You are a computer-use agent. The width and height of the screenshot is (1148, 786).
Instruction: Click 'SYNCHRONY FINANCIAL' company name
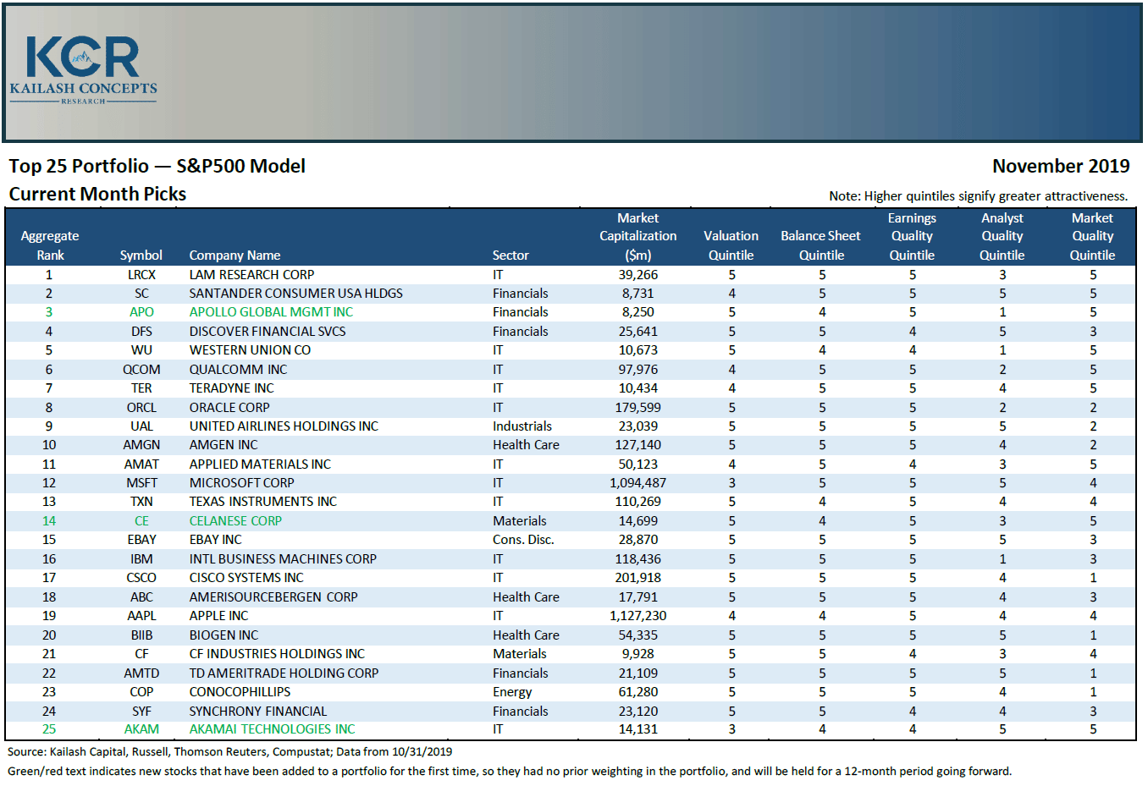point(258,712)
